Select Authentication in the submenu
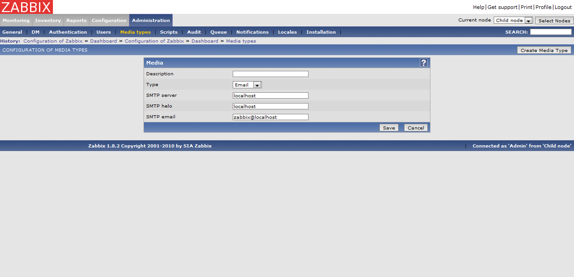Viewport: 574px width, 277px height. point(68,32)
